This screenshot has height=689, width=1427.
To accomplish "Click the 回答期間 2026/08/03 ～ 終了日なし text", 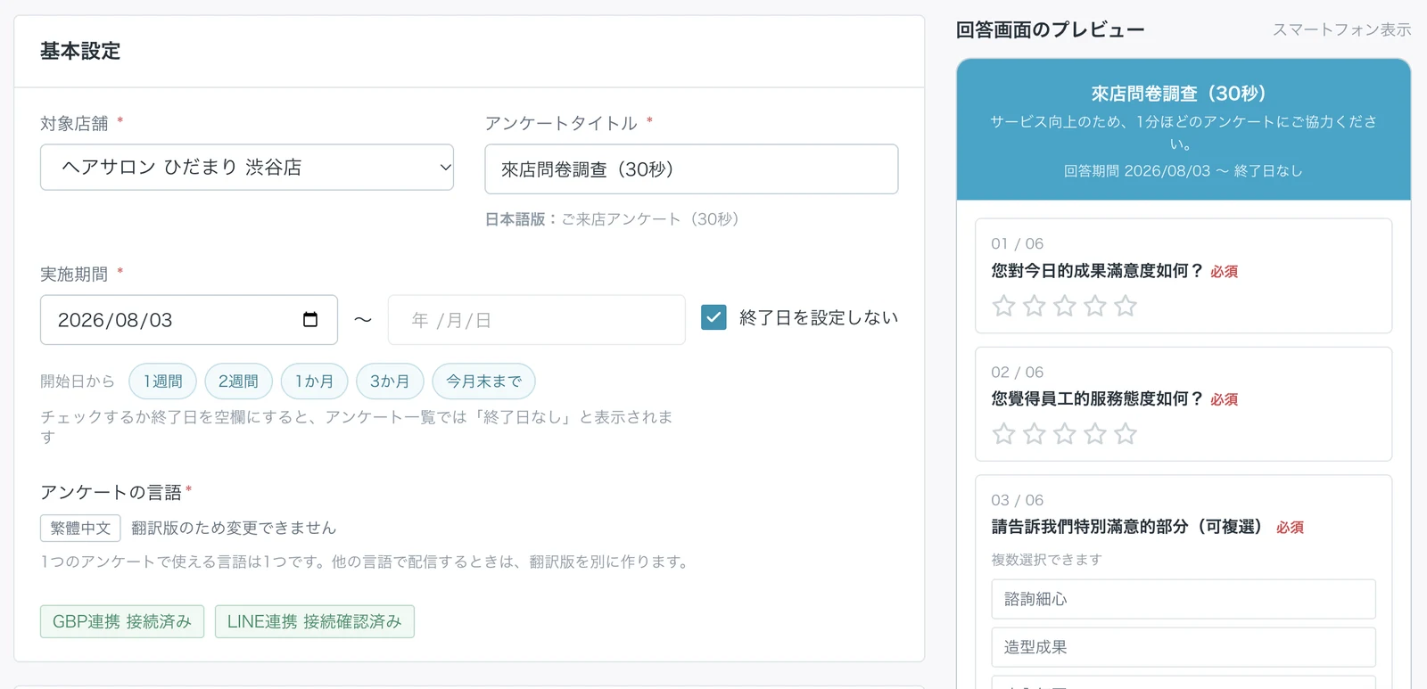I will [1184, 171].
